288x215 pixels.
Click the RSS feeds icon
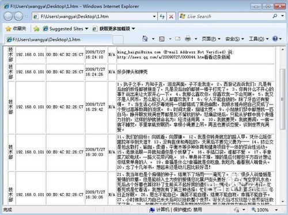tap(162, 39)
